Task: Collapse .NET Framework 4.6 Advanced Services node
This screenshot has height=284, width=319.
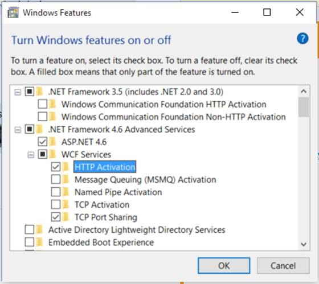Action: click(18, 130)
